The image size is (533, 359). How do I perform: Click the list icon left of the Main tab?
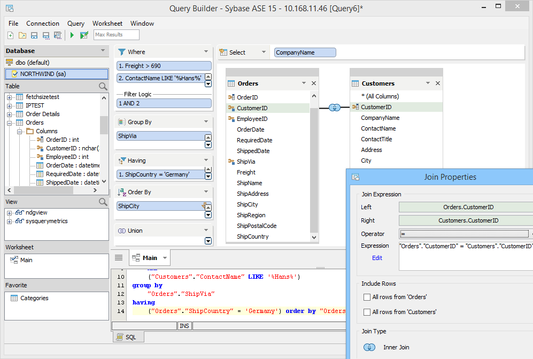(119, 257)
